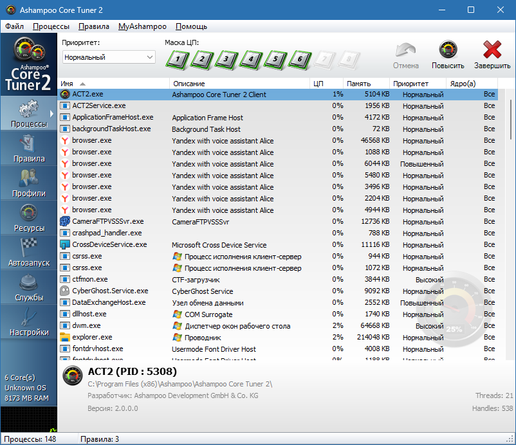
Task: Open the Помощь menu
Action: coord(191,26)
